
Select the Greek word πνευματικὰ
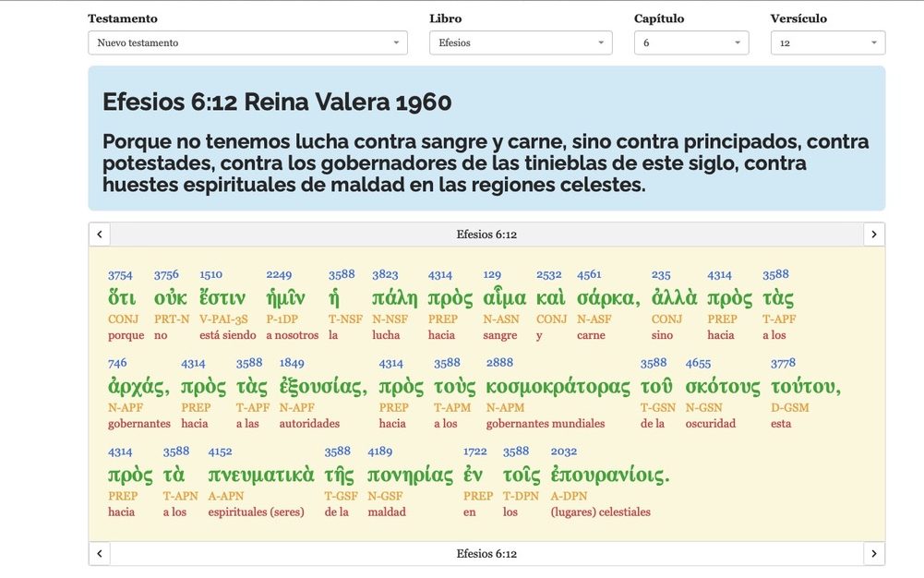point(261,476)
